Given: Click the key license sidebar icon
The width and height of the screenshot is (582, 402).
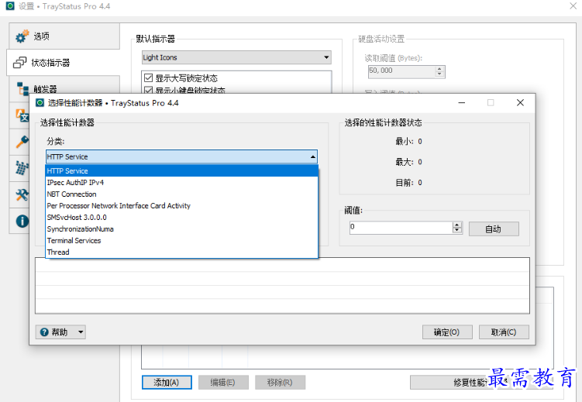Looking at the screenshot, I should pyautogui.click(x=22, y=142).
